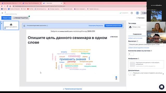Click the share button in the header

144,13
